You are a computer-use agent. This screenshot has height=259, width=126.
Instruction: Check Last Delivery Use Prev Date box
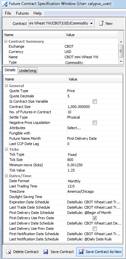[95, 229]
